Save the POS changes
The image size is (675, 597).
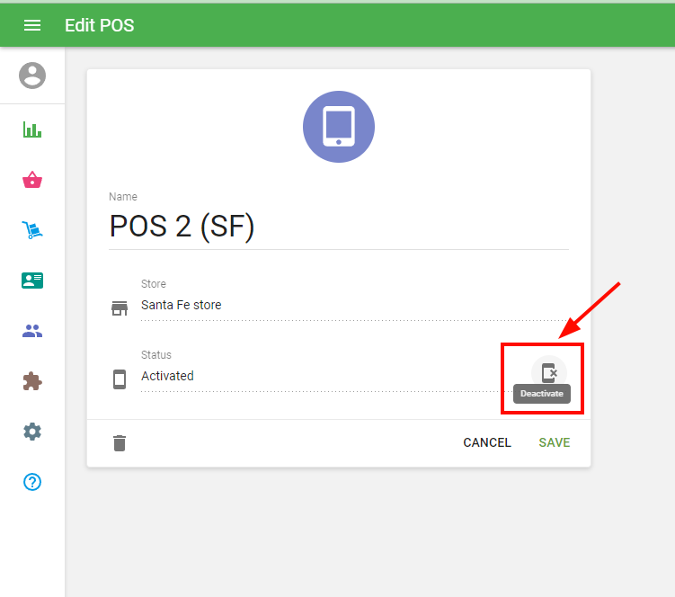554,442
